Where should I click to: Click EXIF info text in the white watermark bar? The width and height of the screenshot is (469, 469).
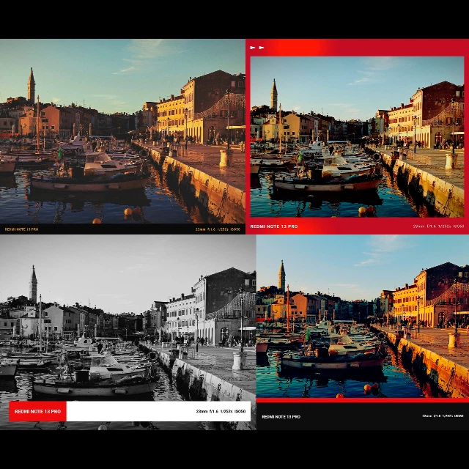pos(221,411)
